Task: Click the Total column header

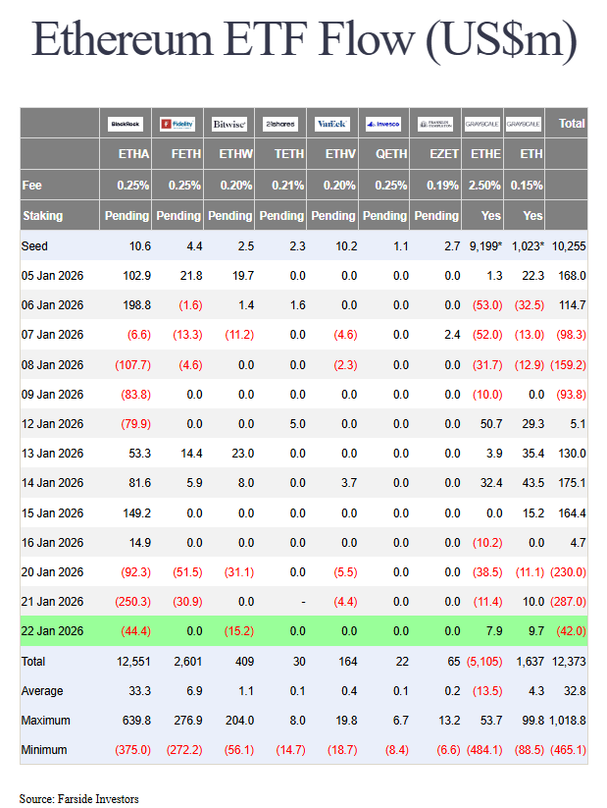Action: click(571, 124)
